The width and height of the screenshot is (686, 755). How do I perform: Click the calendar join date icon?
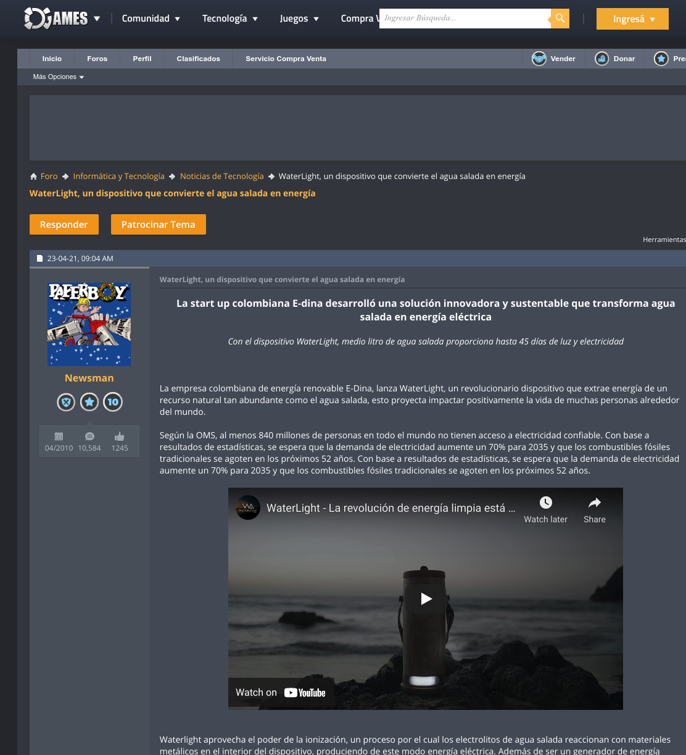pyautogui.click(x=59, y=436)
